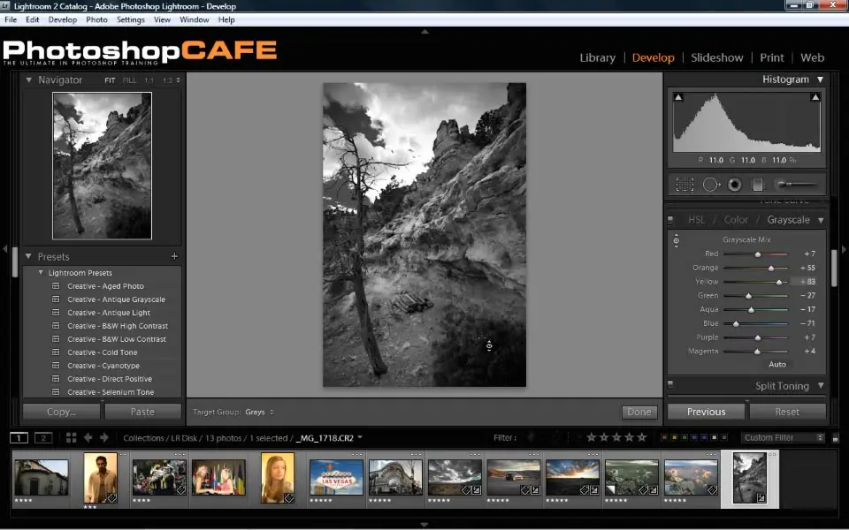Viewport: 849px width, 530px height.
Task: Click the Grayscale Mix targeted adjustment icon
Action: pos(677,240)
